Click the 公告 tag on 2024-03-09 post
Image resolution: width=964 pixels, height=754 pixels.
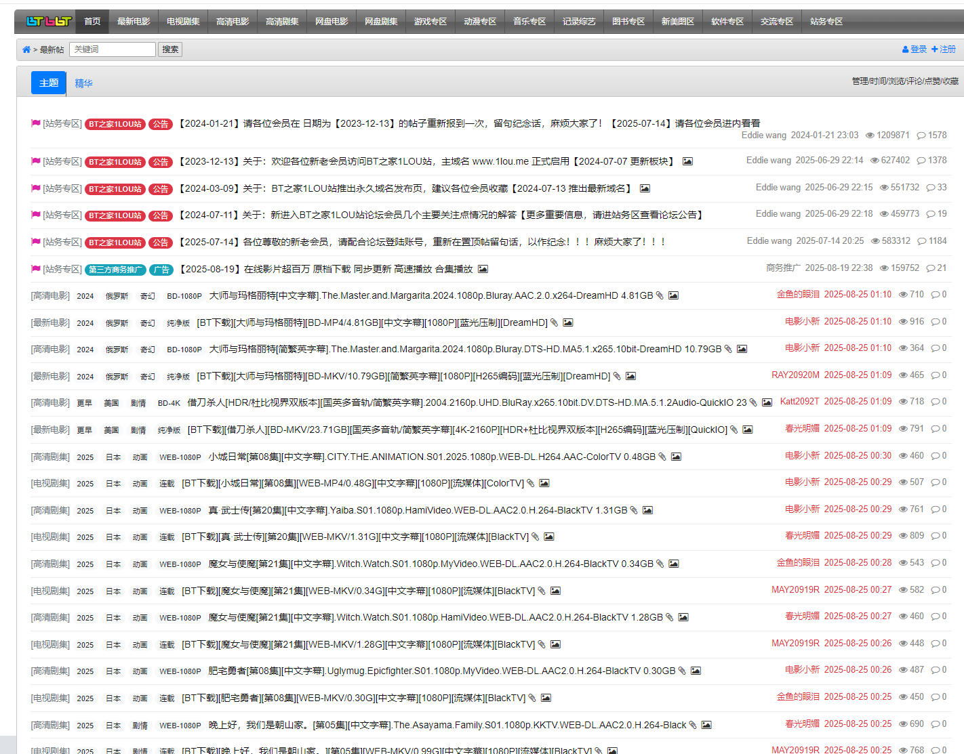pyautogui.click(x=161, y=189)
